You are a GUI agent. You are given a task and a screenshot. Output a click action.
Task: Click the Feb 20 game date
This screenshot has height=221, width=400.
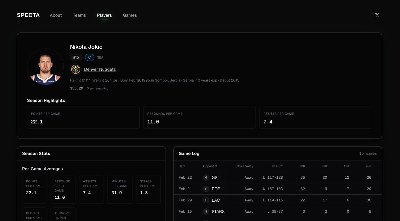[185, 200]
